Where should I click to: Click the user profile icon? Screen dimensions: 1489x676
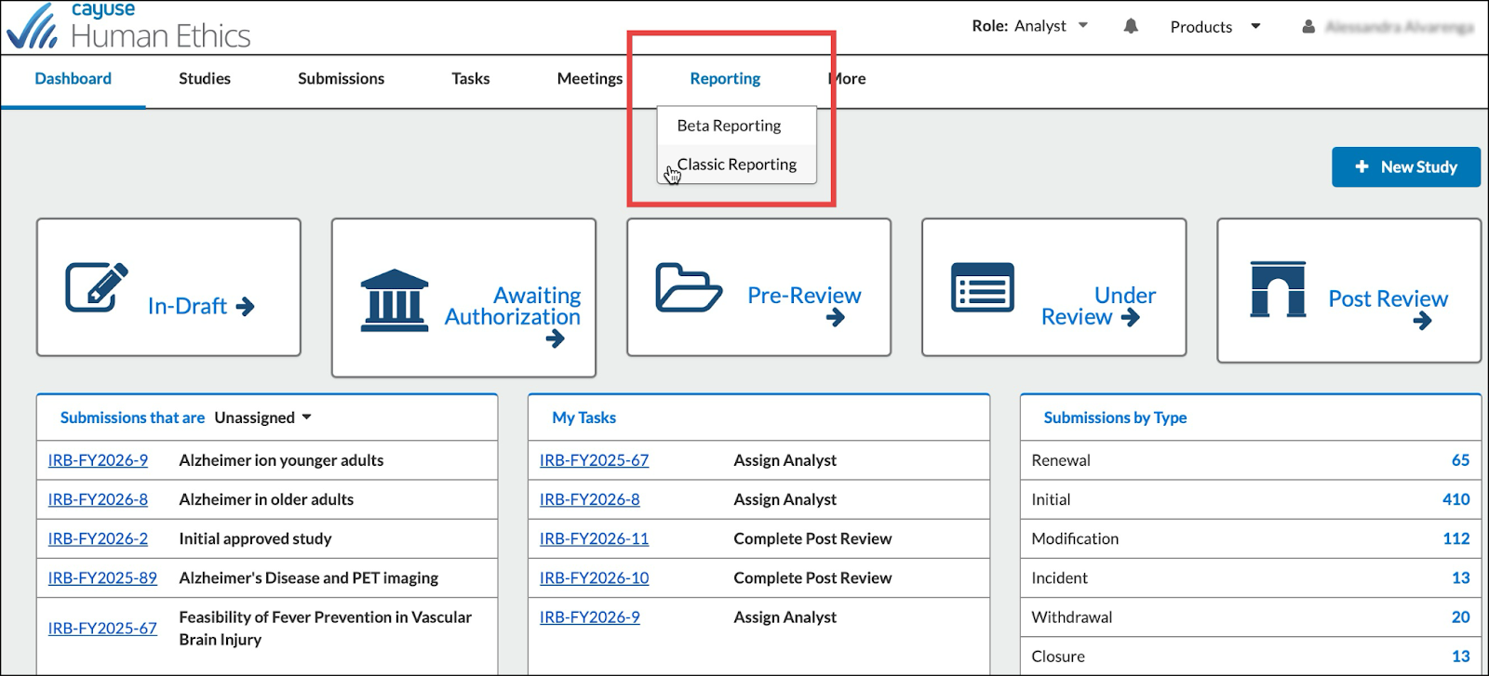[x=1308, y=27]
